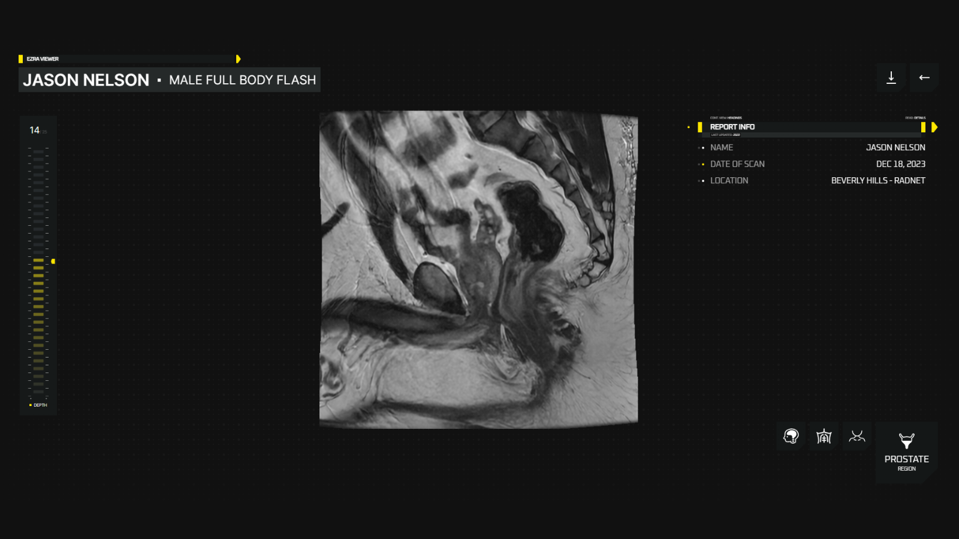The width and height of the screenshot is (959, 539).
Task: Select the Prostate region icon
Action: click(906, 452)
